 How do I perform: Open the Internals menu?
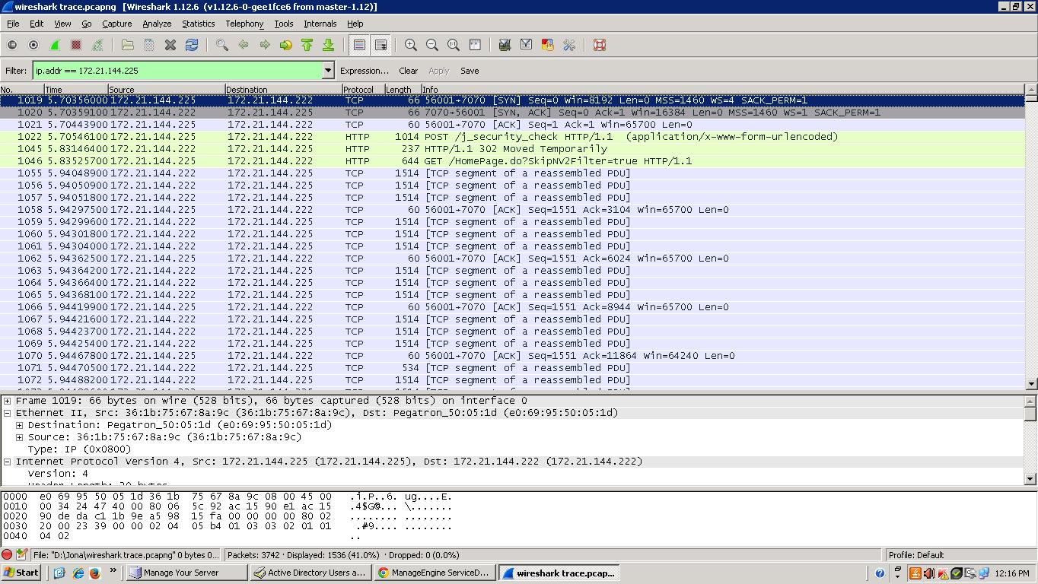click(x=320, y=24)
